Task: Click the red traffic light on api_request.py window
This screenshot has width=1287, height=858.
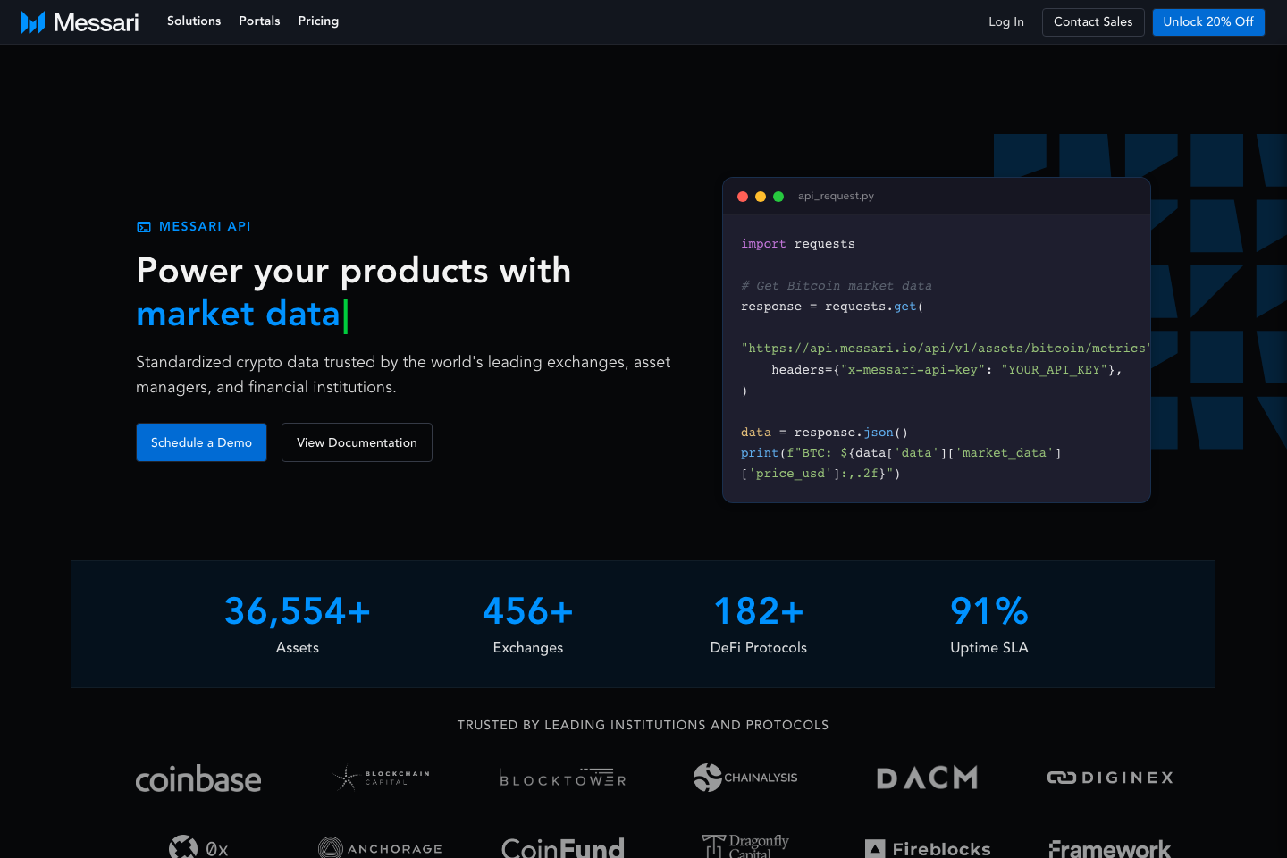Action: coord(743,196)
